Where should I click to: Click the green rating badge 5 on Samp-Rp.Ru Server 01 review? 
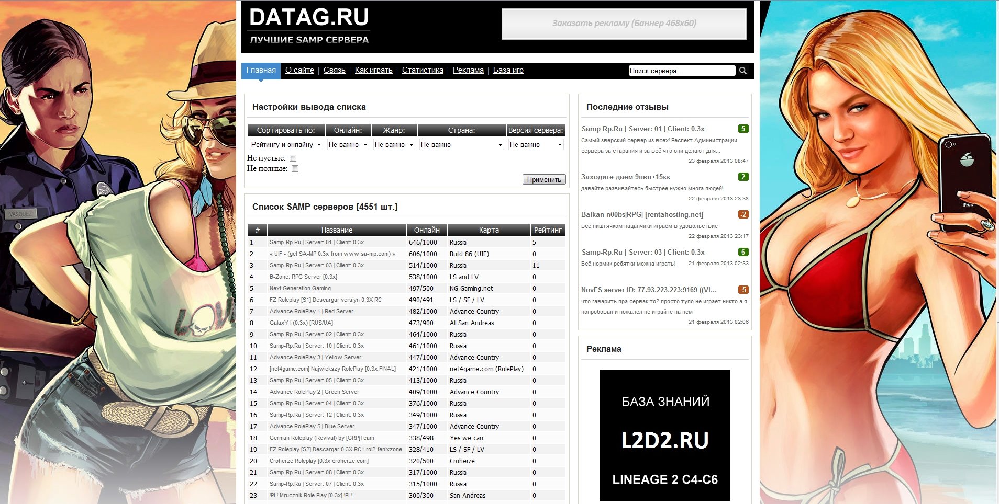coord(743,129)
